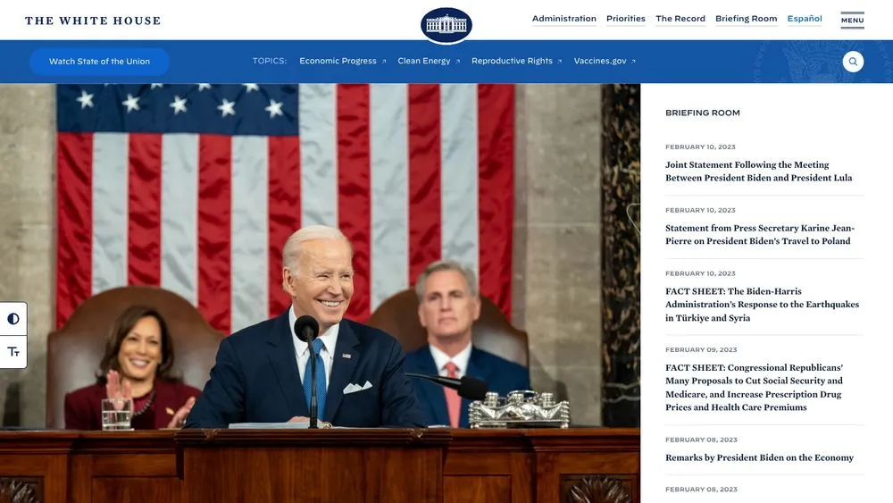Click Watch State of the Union button
The height and width of the screenshot is (503, 893).
coord(99,62)
